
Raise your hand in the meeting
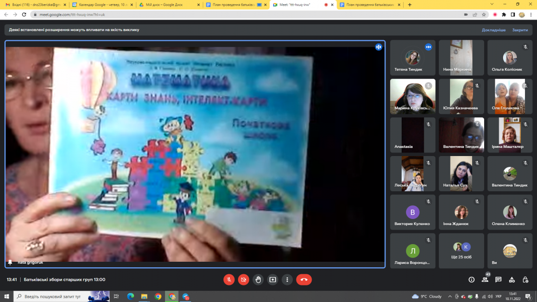click(x=258, y=279)
